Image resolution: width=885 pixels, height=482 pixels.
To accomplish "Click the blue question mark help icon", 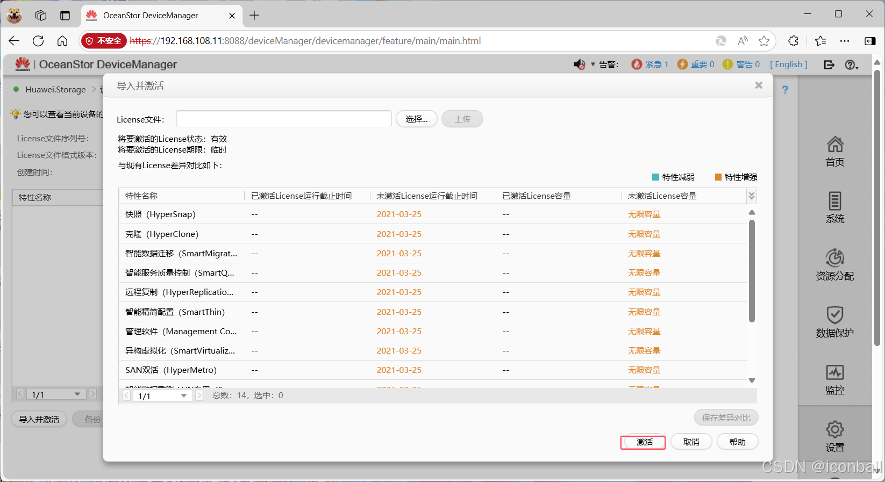I will pos(785,90).
